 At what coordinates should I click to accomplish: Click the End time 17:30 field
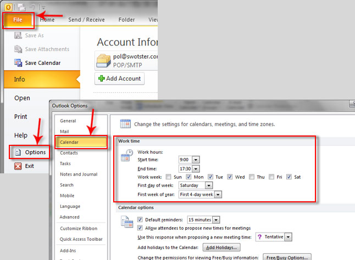185,169
